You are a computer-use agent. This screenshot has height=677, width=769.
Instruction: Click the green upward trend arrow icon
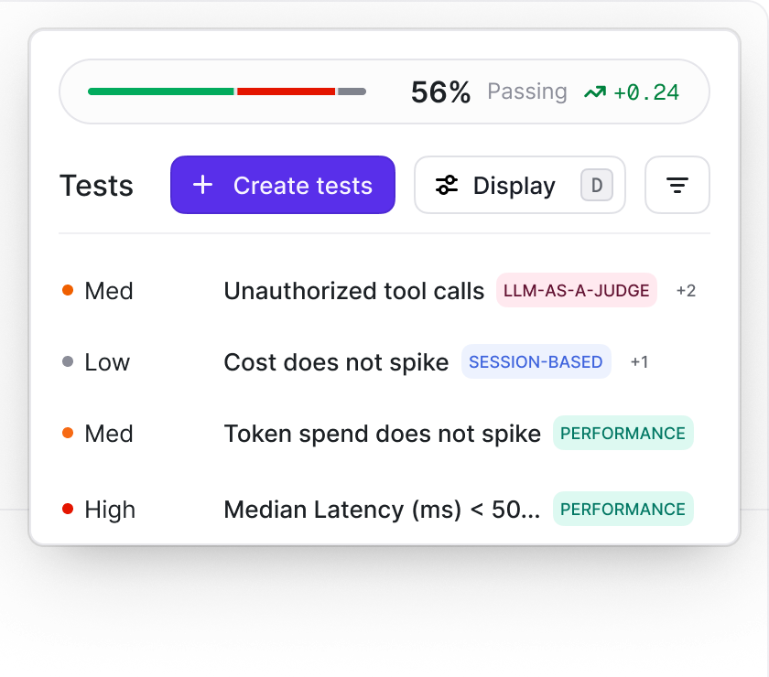click(595, 92)
